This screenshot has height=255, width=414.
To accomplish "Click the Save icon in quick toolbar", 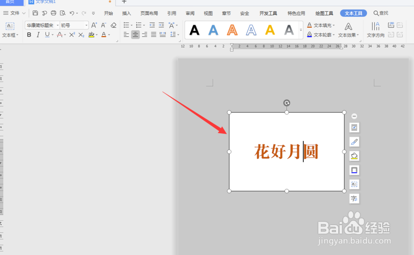I will coord(35,13).
